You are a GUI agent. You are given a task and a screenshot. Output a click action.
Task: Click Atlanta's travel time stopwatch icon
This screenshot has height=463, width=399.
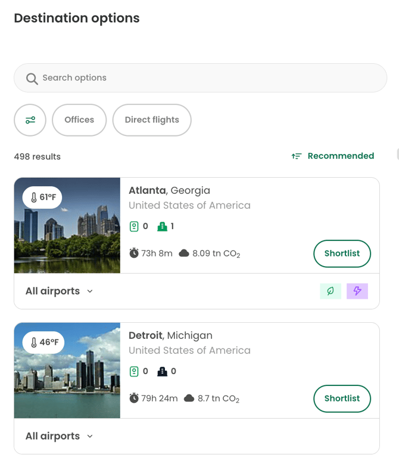[134, 254]
